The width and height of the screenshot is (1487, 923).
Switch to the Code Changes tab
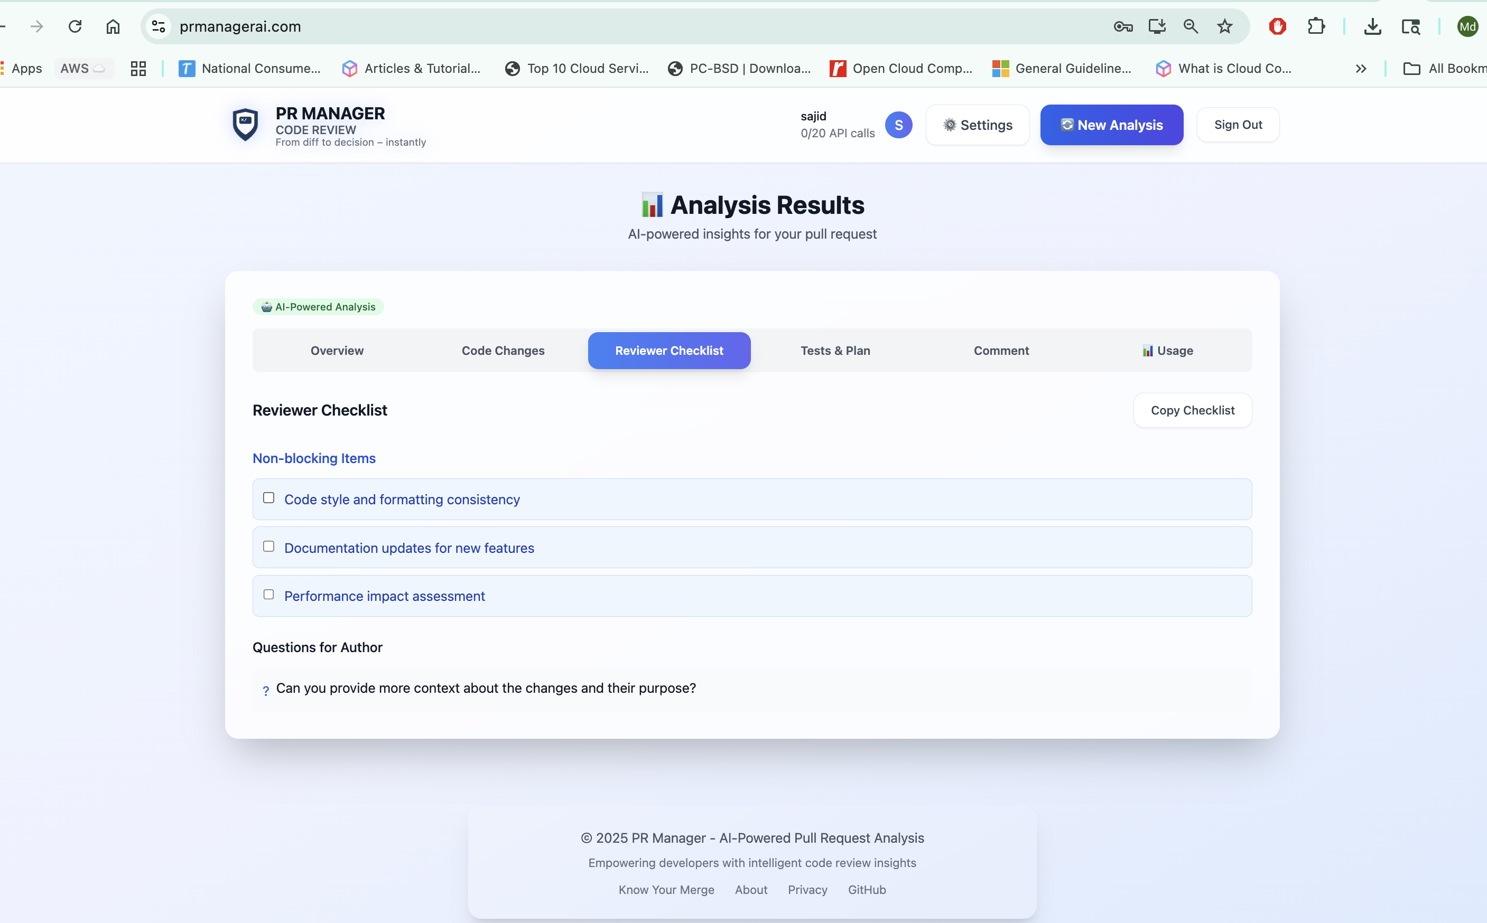(503, 351)
